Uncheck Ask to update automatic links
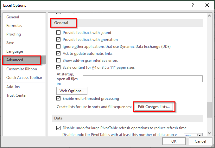215x148 pixels. click(x=58, y=54)
